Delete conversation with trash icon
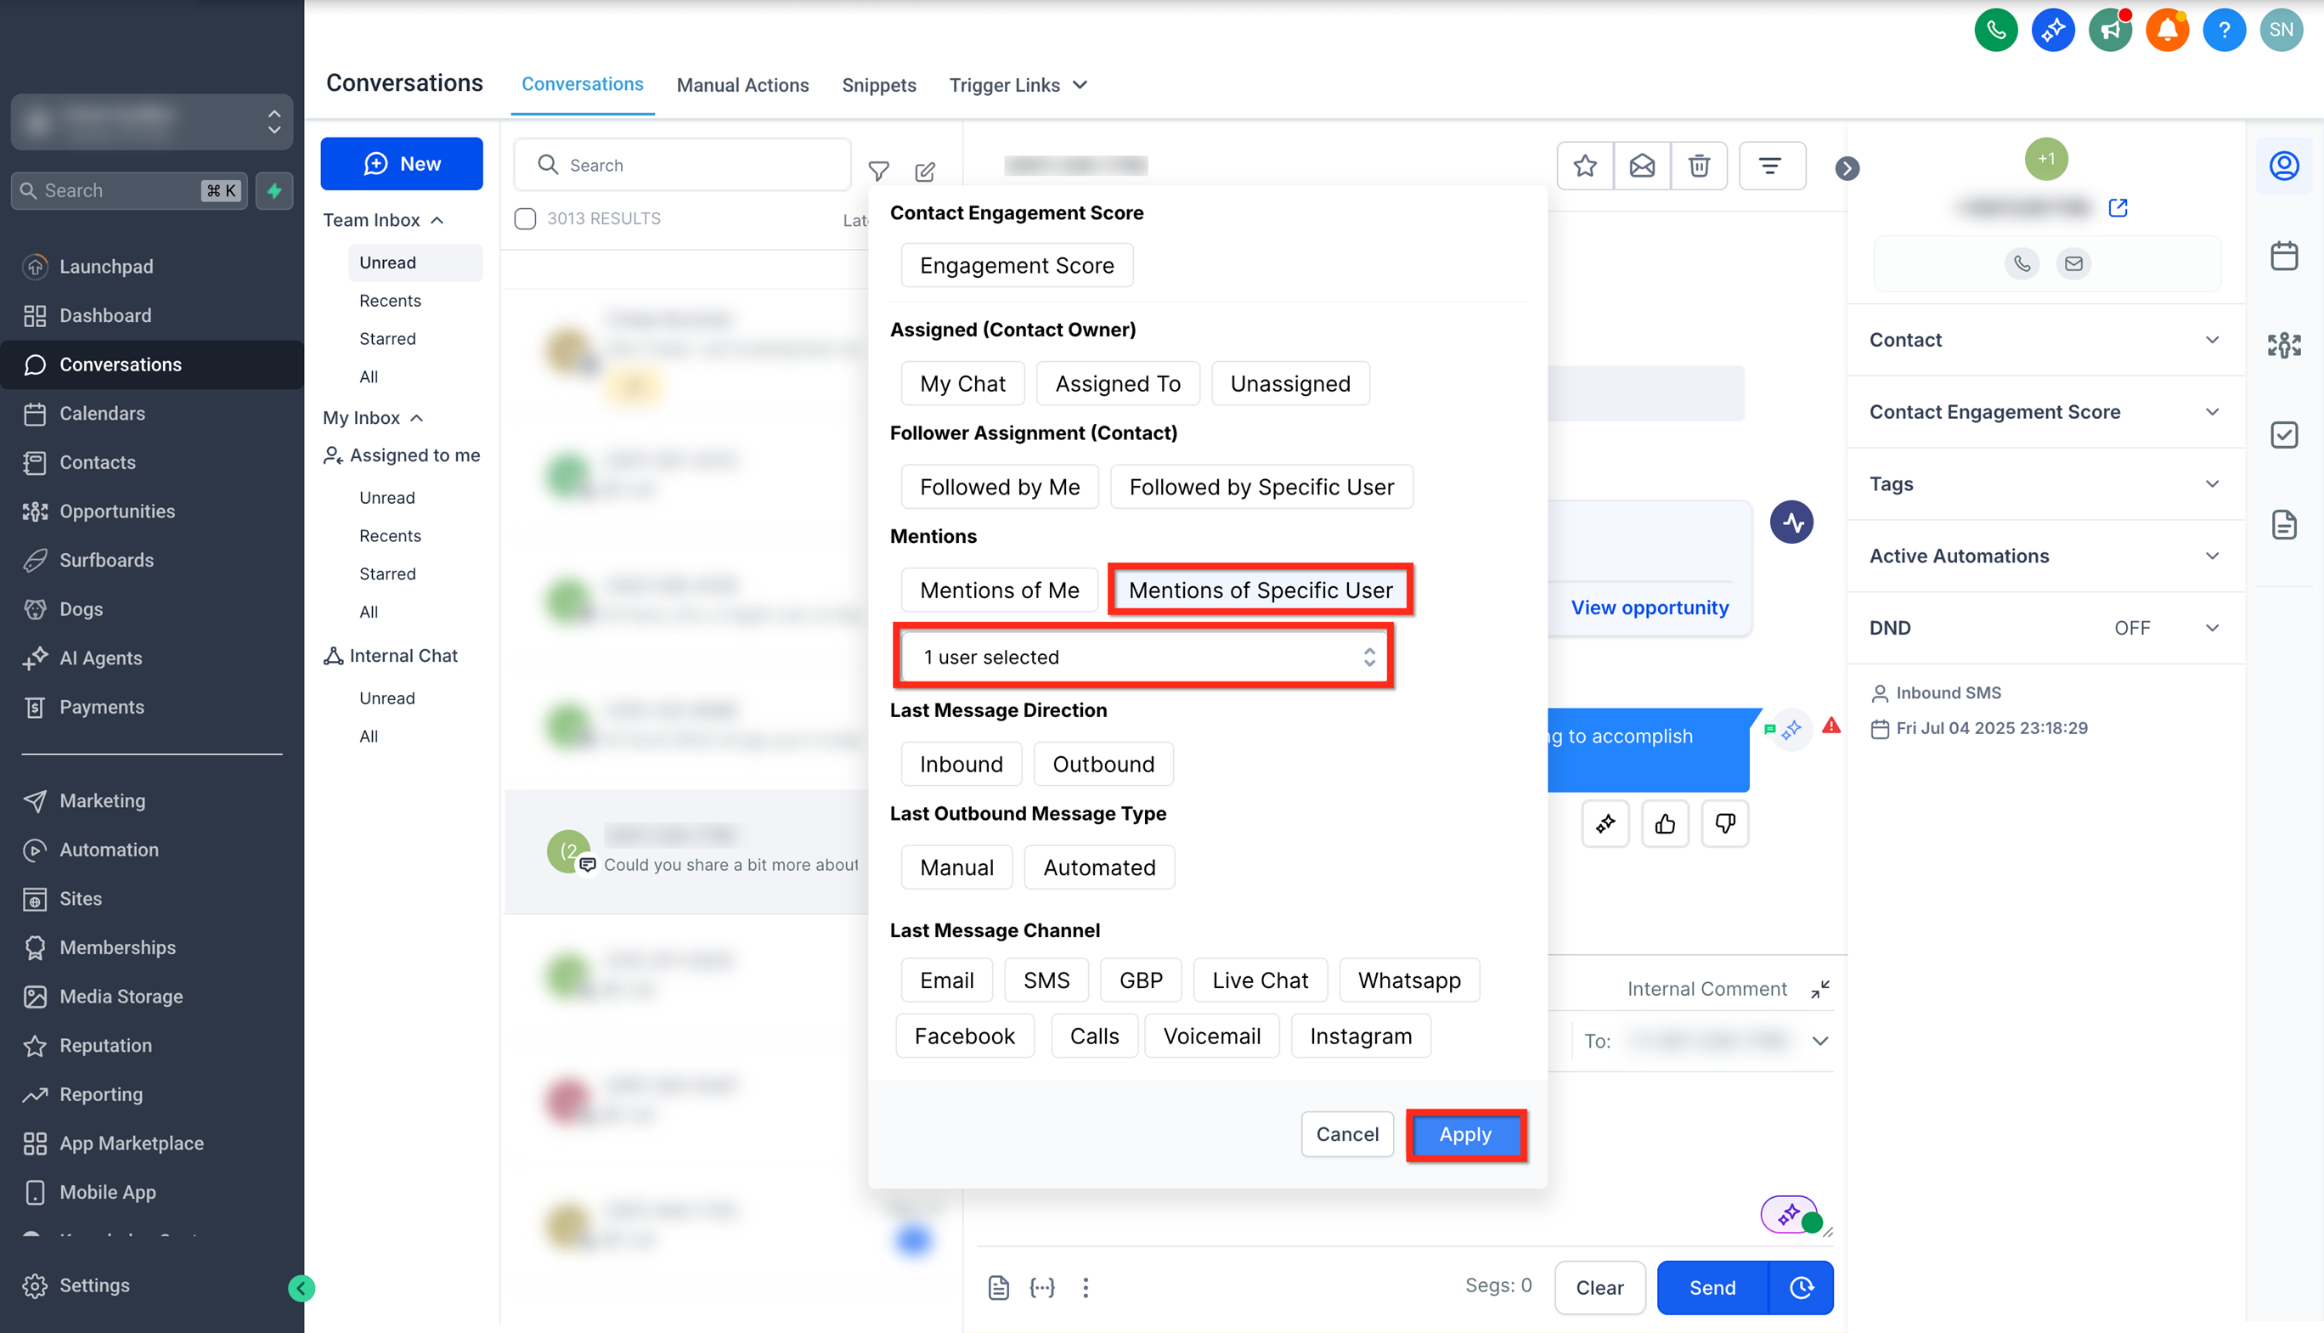The height and width of the screenshot is (1333, 2324). pyautogui.click(x=1699, y=166)
